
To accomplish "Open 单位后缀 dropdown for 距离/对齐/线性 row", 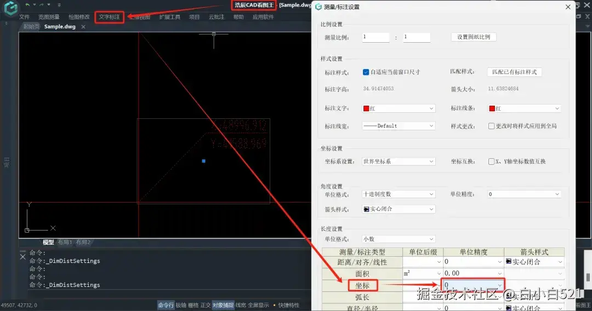I will tap(423, 262).
